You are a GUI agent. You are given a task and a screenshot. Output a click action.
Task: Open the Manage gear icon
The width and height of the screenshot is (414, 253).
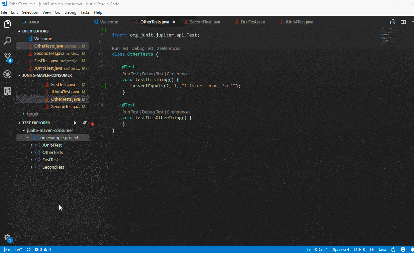8,238
